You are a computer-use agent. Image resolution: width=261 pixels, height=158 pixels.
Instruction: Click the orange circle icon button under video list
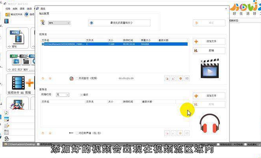(180, 78)
